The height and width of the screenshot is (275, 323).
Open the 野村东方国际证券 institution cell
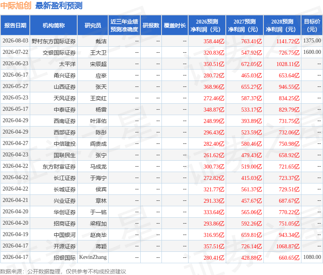coord(54,42)
